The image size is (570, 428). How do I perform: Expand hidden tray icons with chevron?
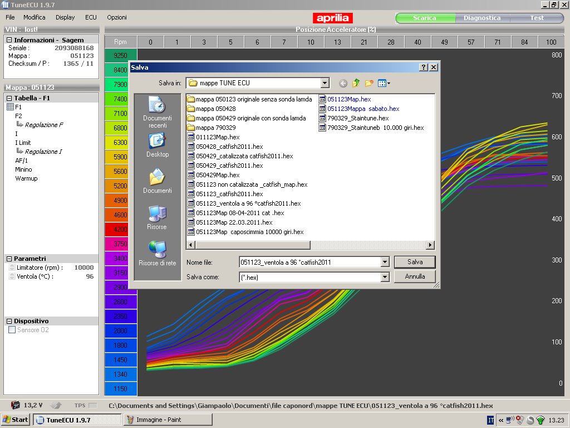pyautogui.click(x=501, y=420)
